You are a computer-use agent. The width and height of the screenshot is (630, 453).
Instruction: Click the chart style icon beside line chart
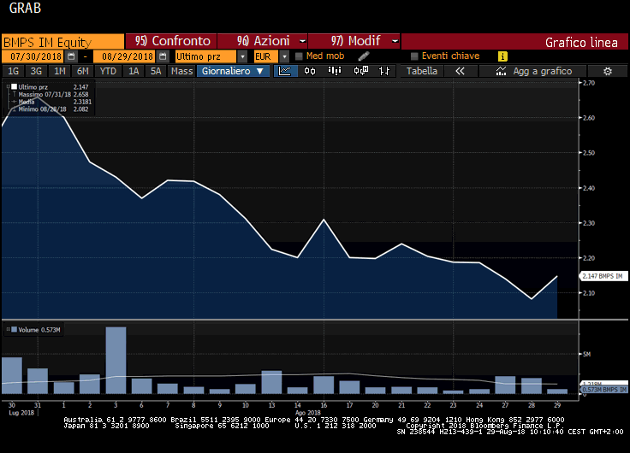pyautogui.click(x=309, y=71)
